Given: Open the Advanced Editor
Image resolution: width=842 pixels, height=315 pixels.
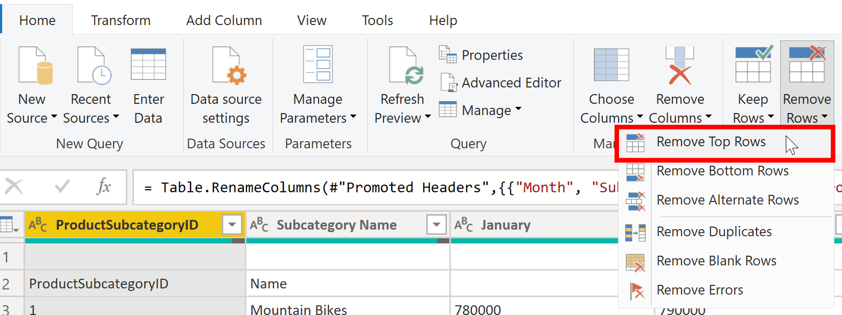Looking at the screenshot, I should point(500,83).
